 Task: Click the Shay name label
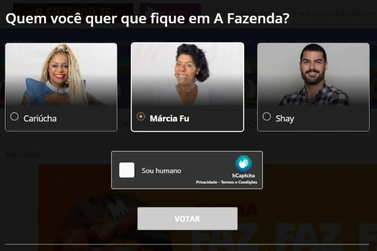tap(285, 119)
